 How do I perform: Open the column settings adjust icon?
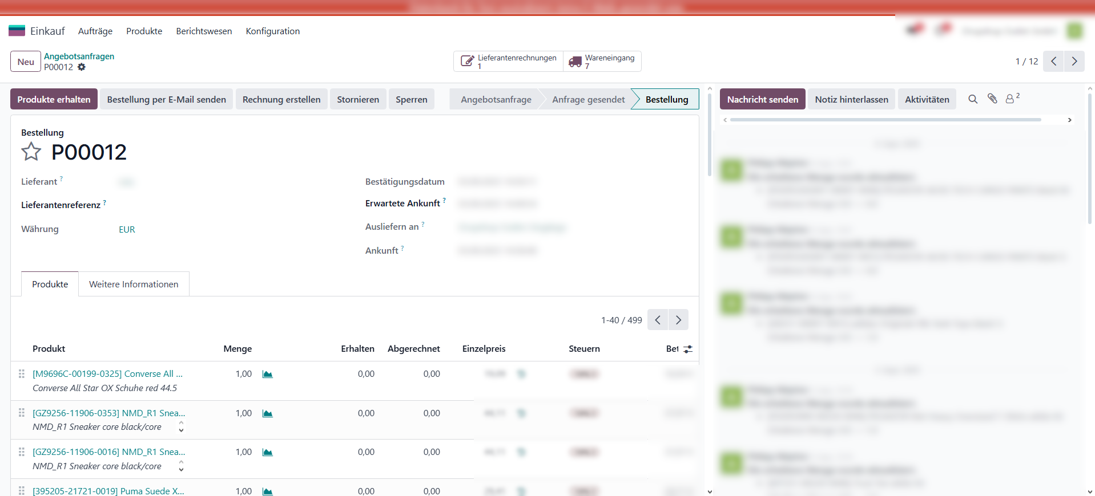pyautogui.click(x=688, y=349)
